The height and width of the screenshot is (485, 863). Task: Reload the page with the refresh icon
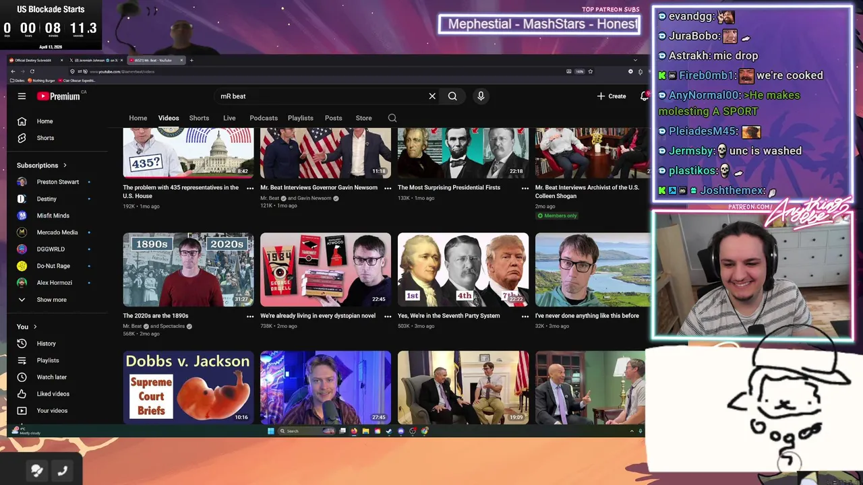(x=32, y=71)
